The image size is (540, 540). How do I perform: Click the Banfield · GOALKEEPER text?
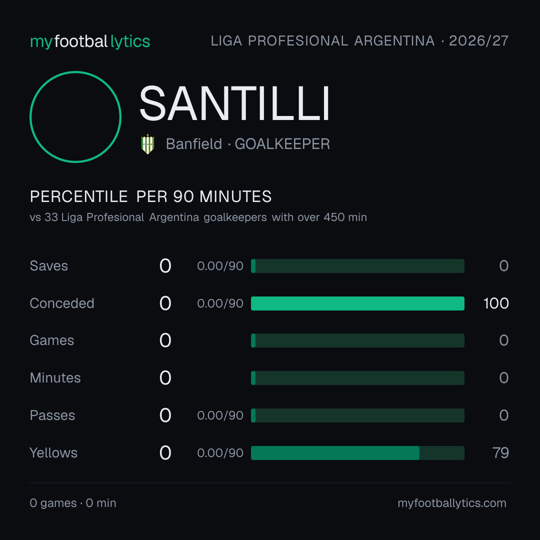coord(247,144)
